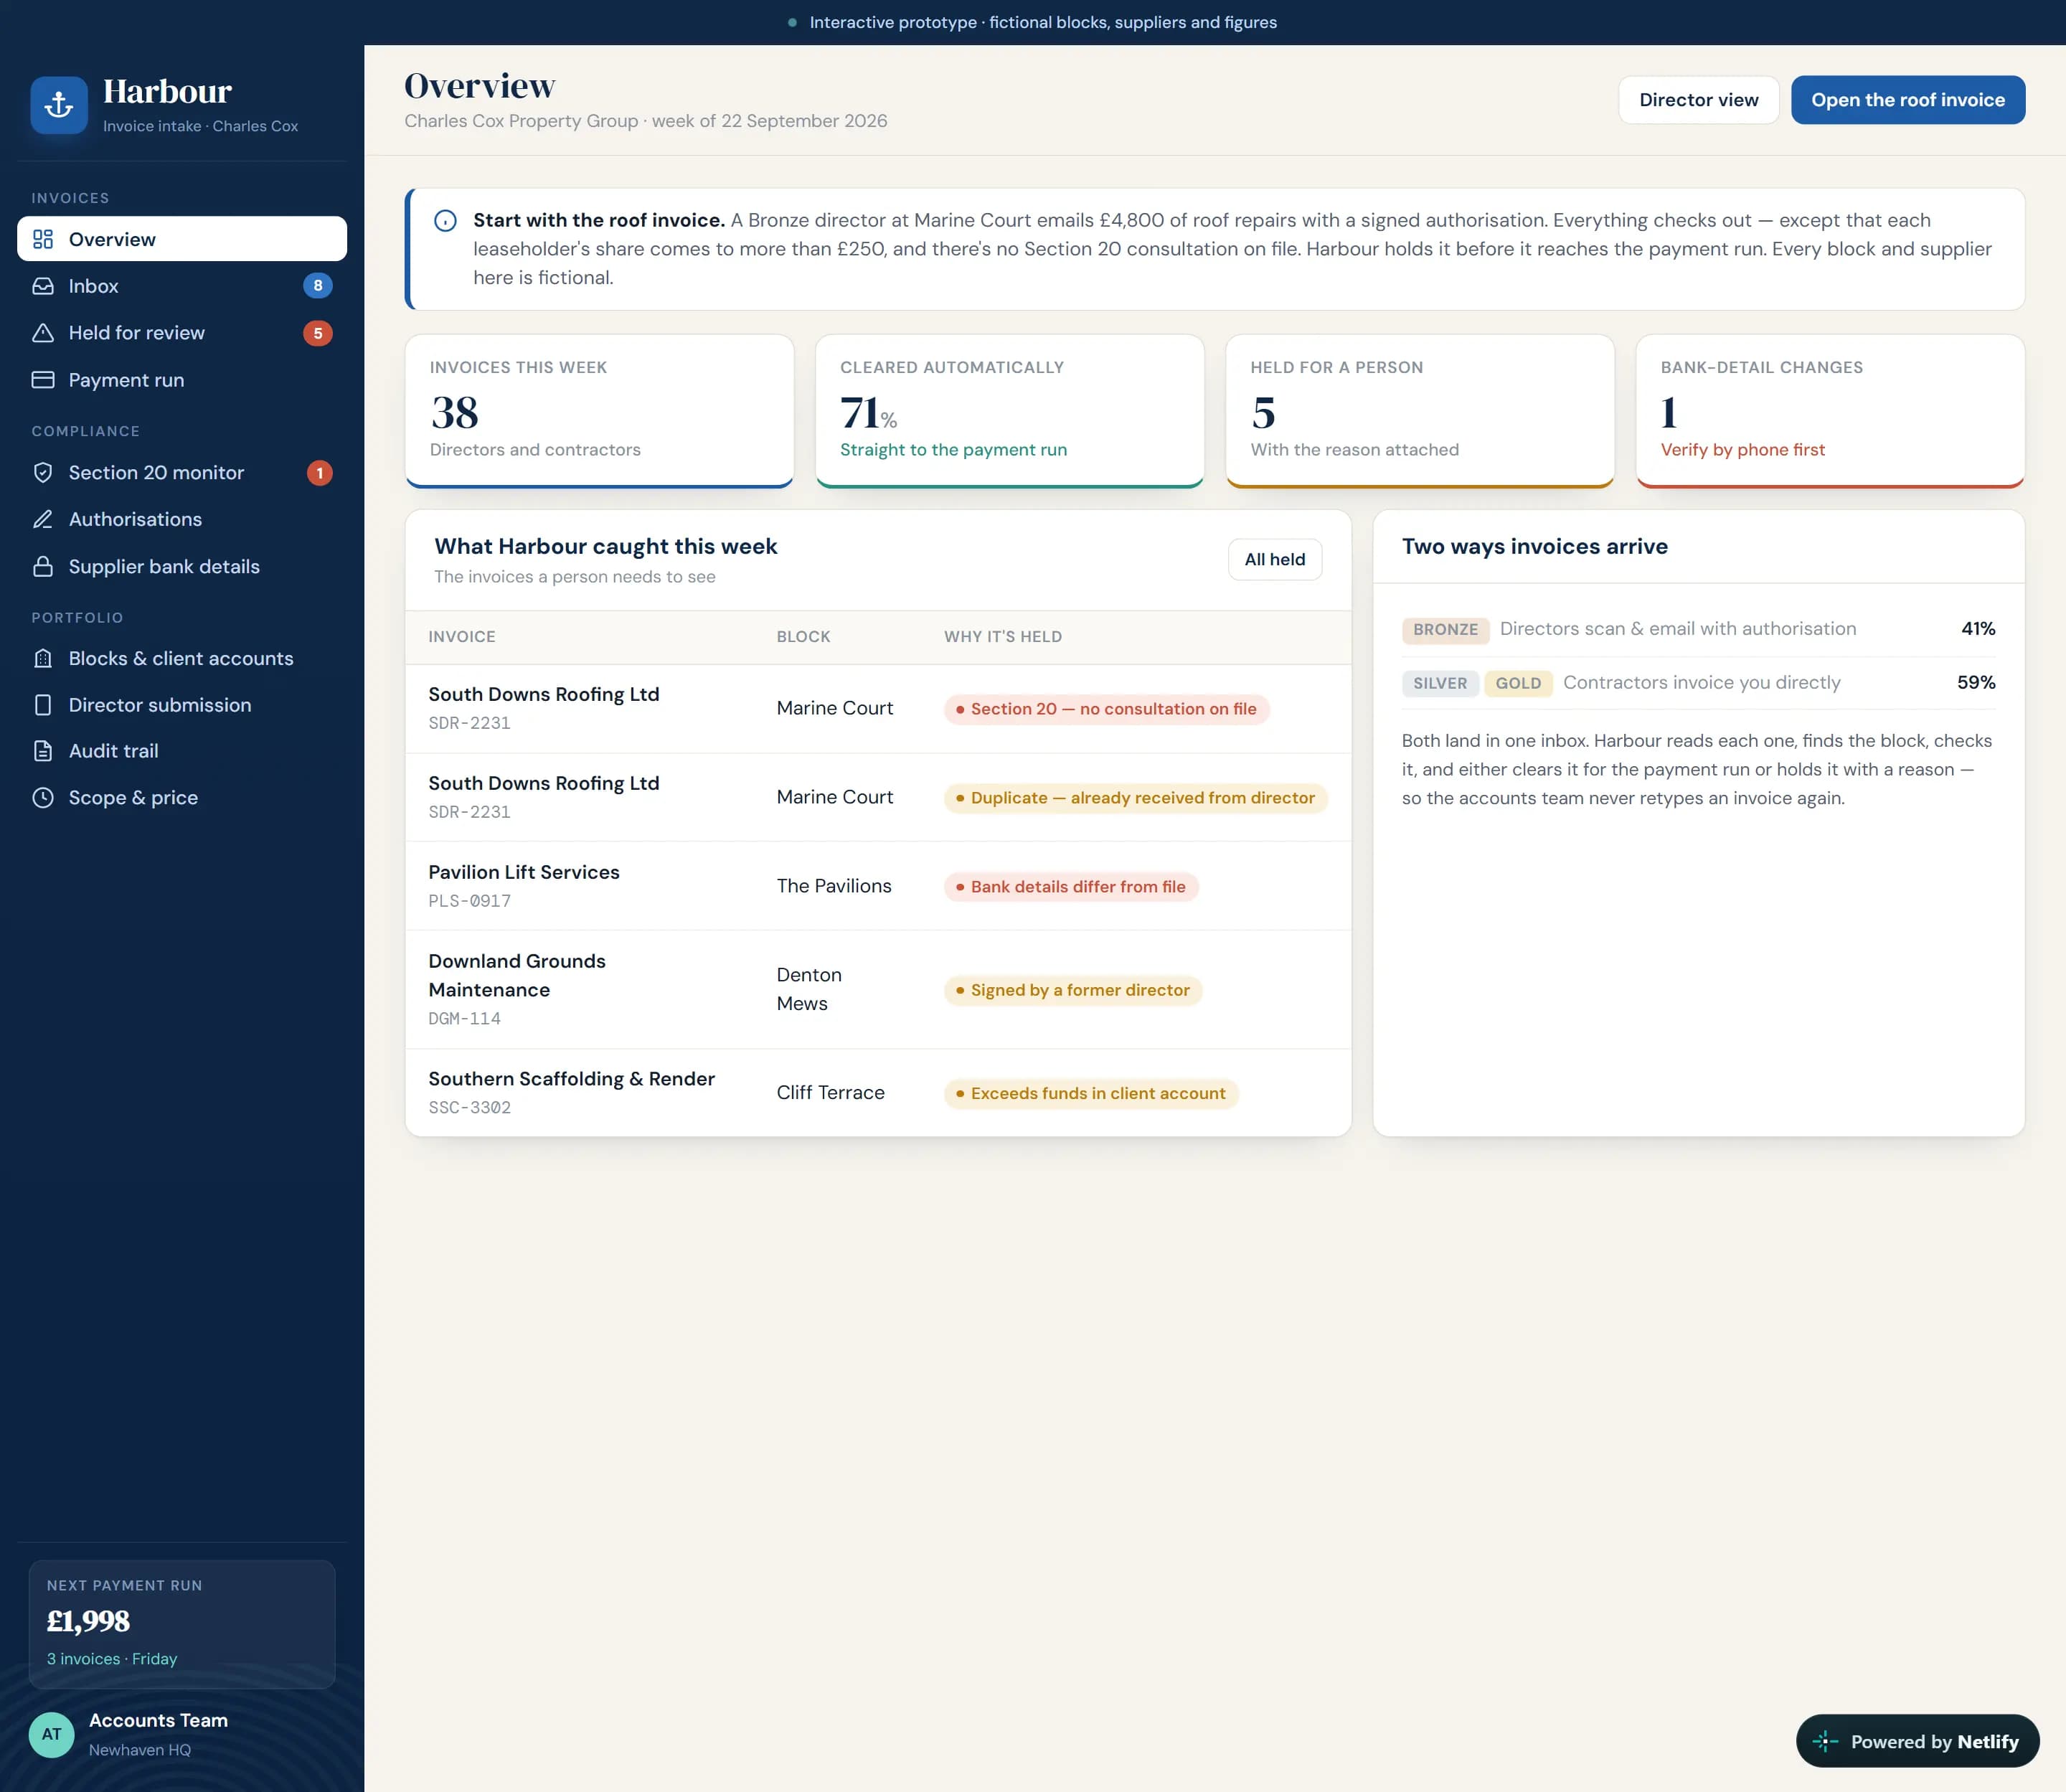Viewport: 2066px width, 1792px height.
Task: Click the Audit trail document icon
Action: (x=43, y=751)
